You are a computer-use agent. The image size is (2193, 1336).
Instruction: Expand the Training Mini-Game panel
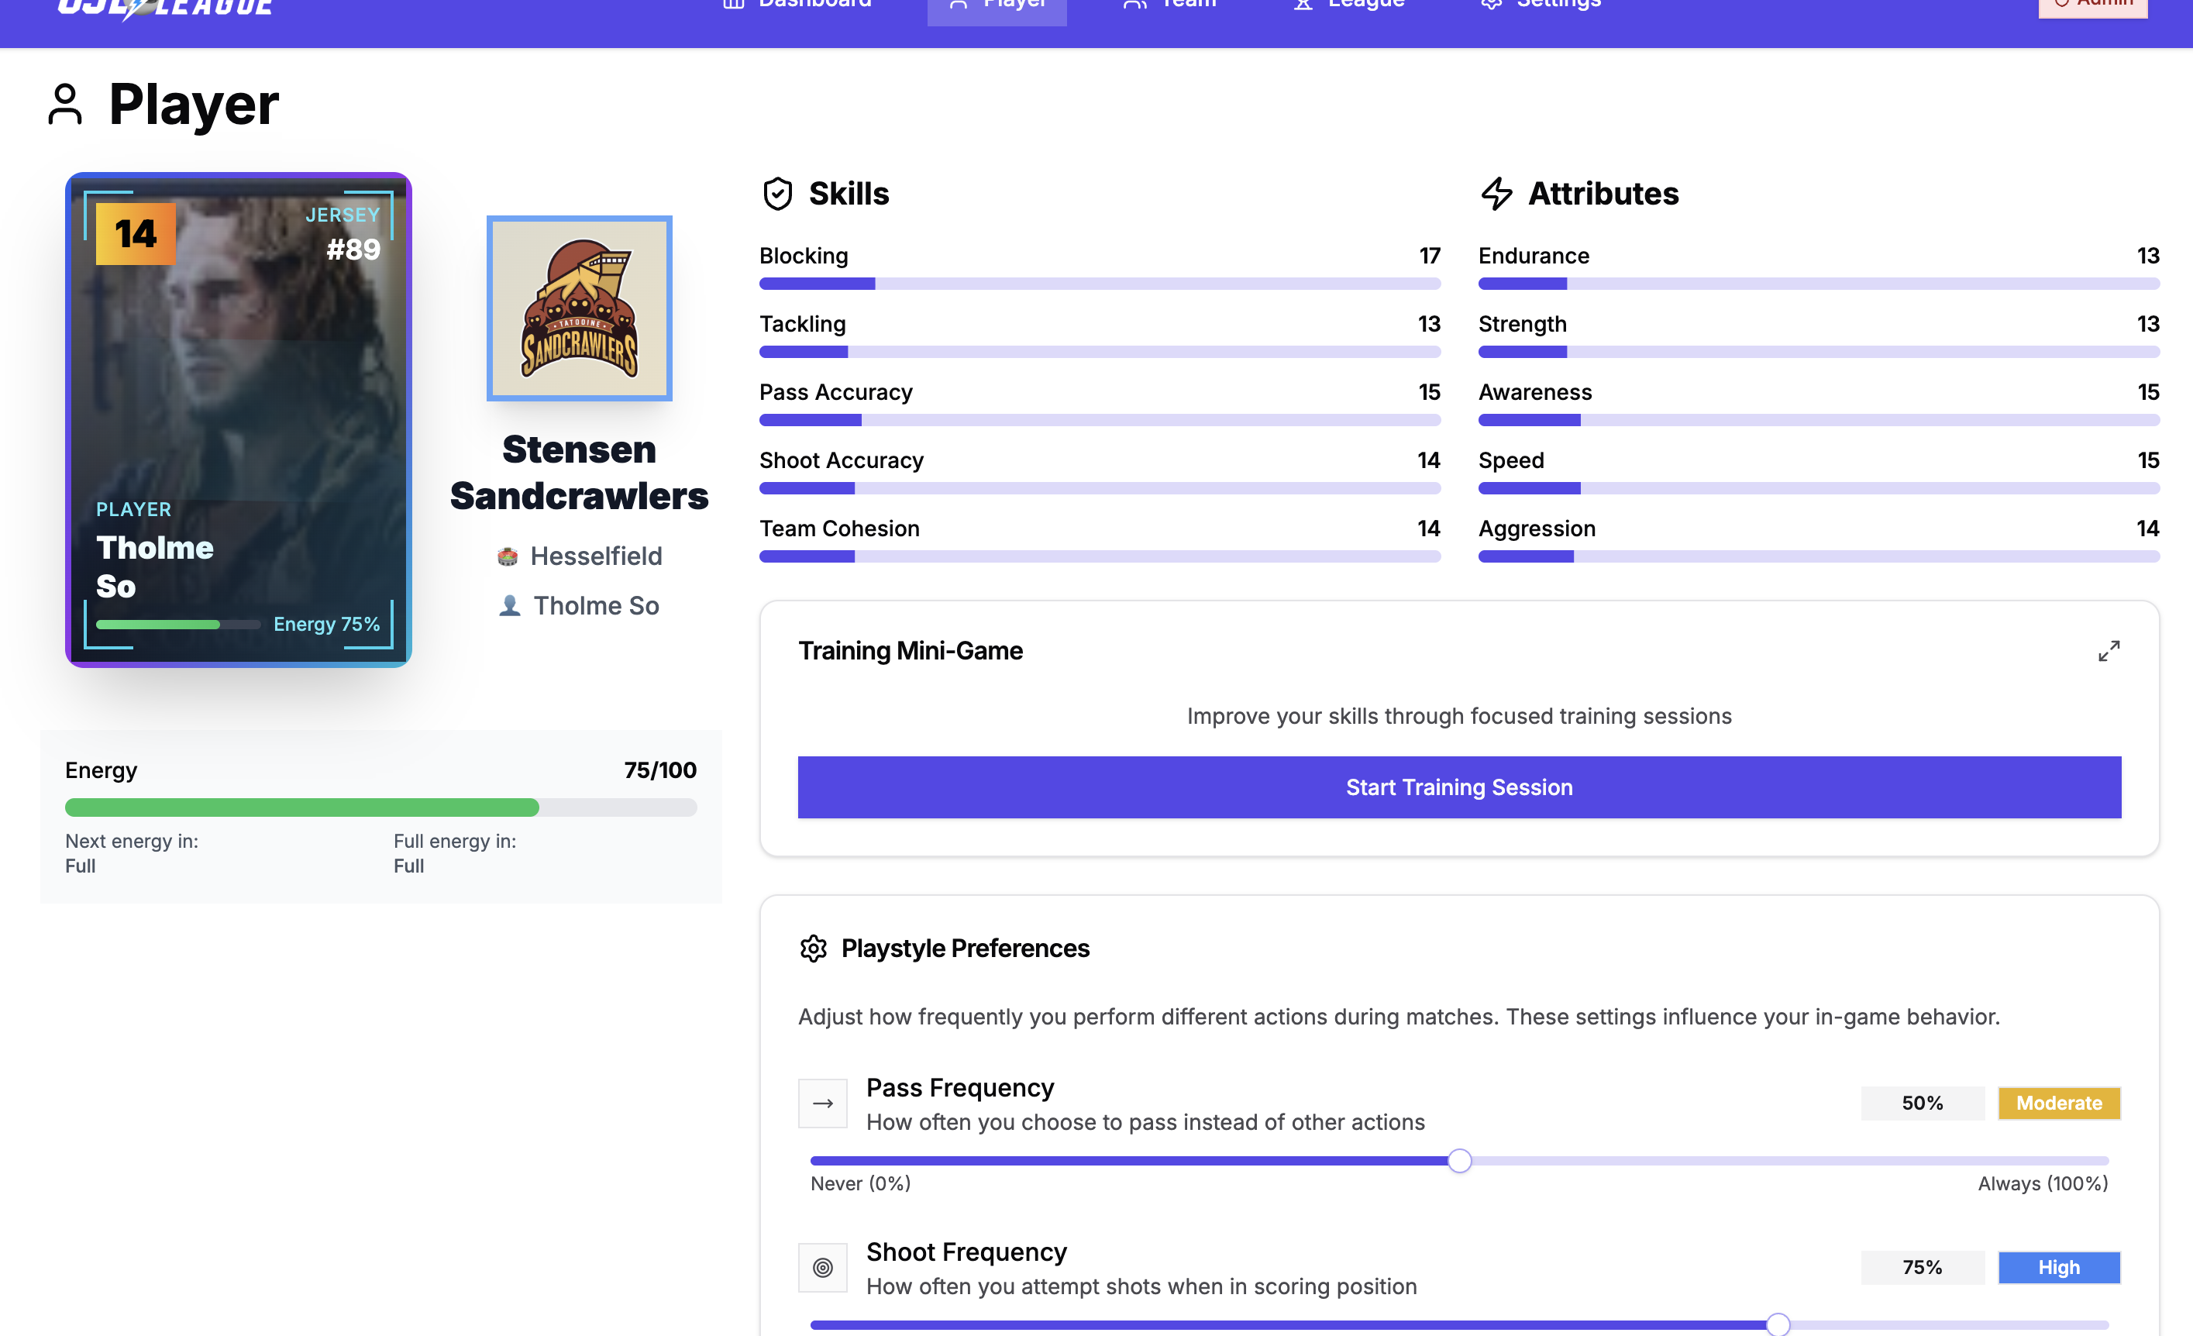2108,651
